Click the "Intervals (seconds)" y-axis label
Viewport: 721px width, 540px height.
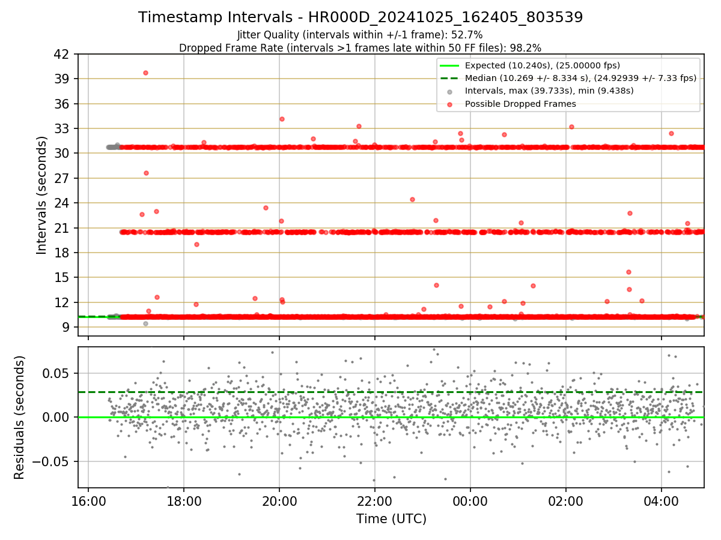[41, 195]
